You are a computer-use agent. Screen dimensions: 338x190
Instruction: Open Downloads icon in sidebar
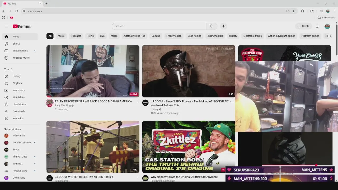pyautogui.click(x=6, y=111)
